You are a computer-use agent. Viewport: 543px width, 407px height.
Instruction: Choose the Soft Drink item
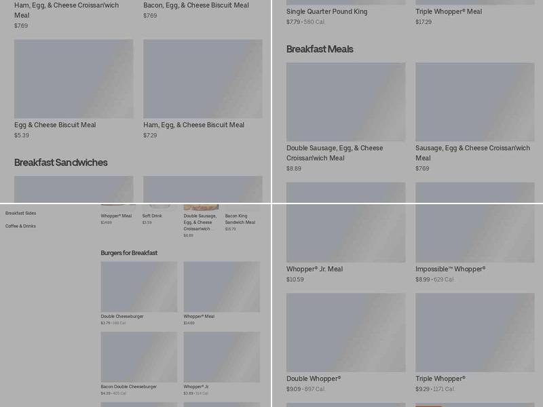tap(152, 216)
